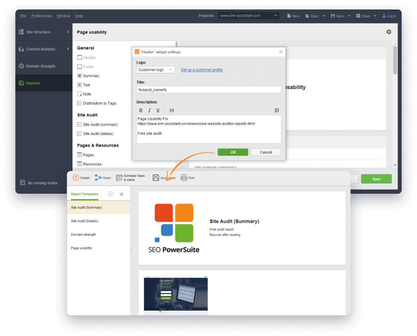Expand Content Analysis chevron
The image size is (417, 336).
click(x=68, y=49)
